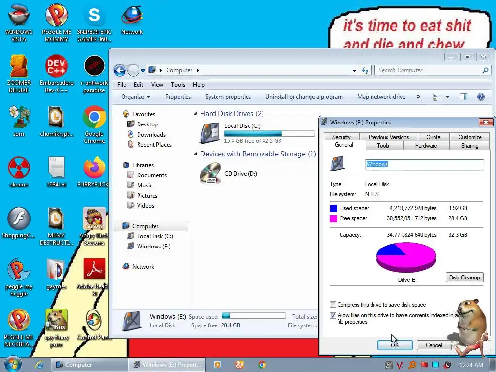This screenshot has height=372, width=496.
Task: Open the Edit menu
Action: [x=138, y=85]
